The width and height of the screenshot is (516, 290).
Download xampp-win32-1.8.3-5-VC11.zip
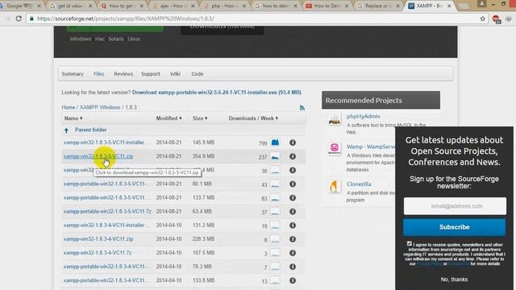pos(98,156)
